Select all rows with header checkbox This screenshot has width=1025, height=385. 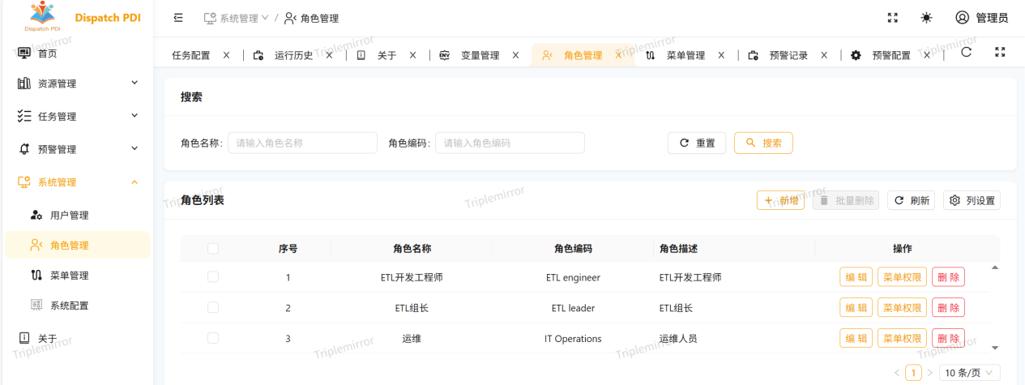(213, 249)
